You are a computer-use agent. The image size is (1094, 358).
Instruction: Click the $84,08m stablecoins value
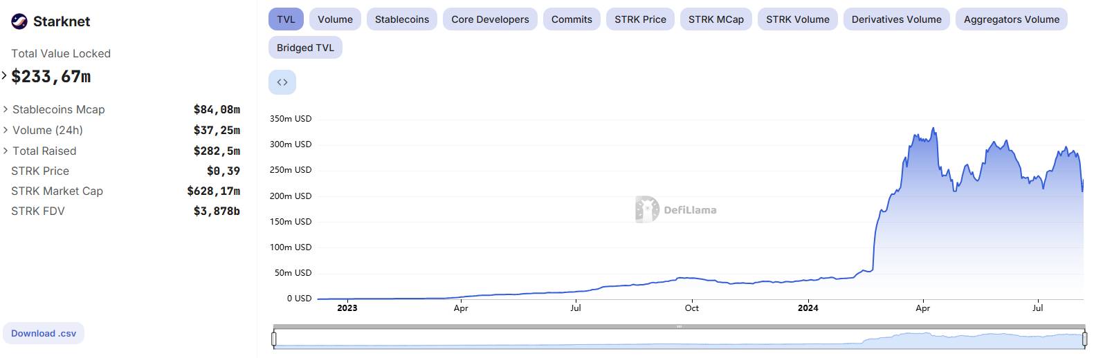tap(217, 109)
